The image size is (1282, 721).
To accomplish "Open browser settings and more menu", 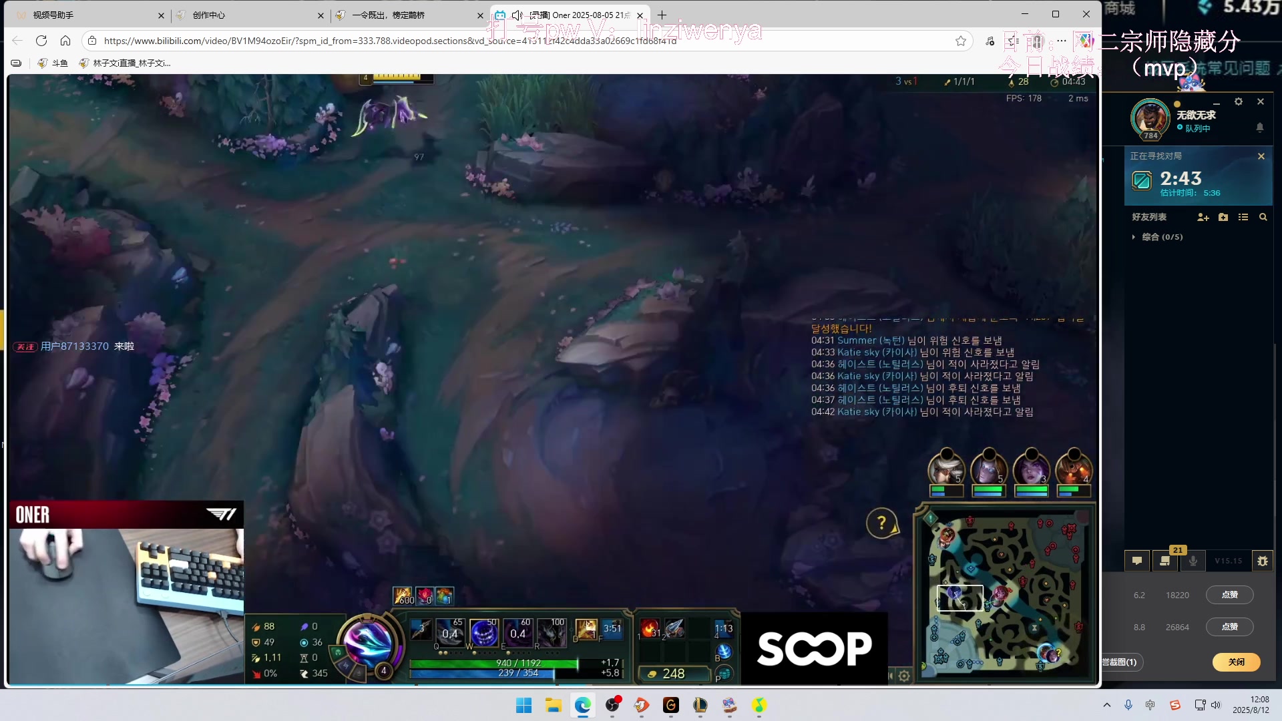I will coord(1061,41).
